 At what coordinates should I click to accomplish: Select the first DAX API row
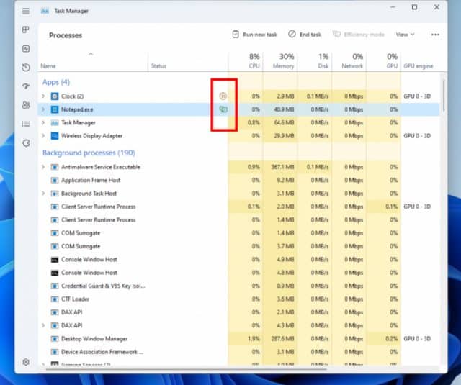tap(238, 312)
